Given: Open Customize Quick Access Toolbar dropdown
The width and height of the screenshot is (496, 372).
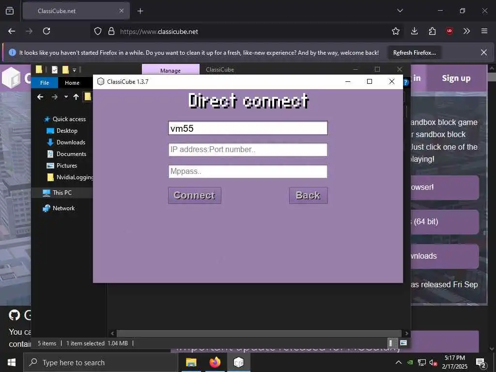Looking at the screenshot, I should [x=74, y=70].
